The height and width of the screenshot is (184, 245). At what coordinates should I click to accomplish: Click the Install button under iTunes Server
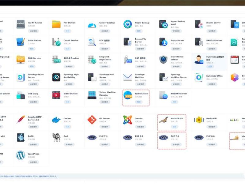click(x=212, y=31)
